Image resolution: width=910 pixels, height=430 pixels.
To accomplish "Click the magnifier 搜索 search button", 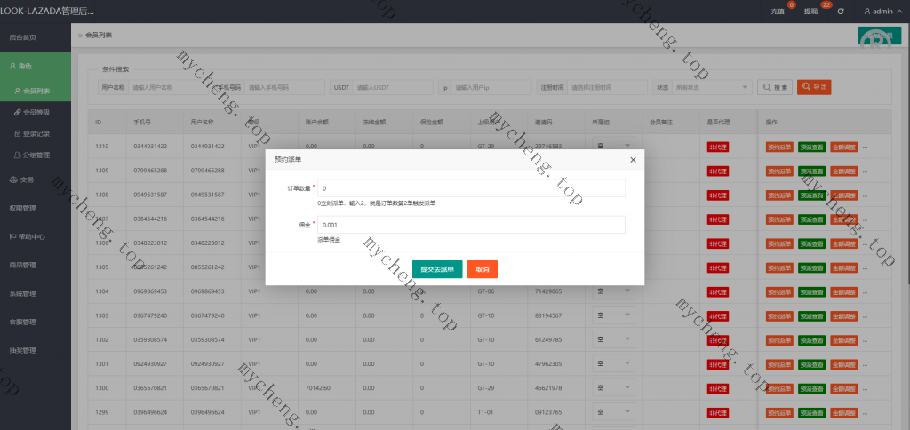I will click(x=774, y=87).
